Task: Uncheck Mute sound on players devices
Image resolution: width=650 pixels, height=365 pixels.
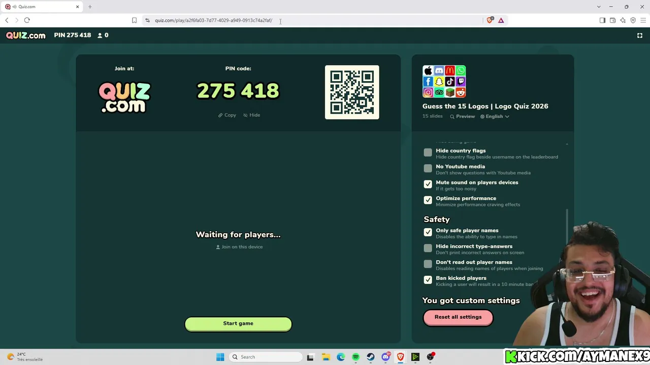Action: [x=428, y=184]
